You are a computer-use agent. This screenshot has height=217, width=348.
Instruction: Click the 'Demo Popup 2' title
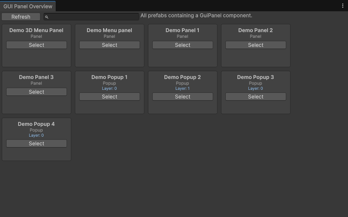click(182, 77)
